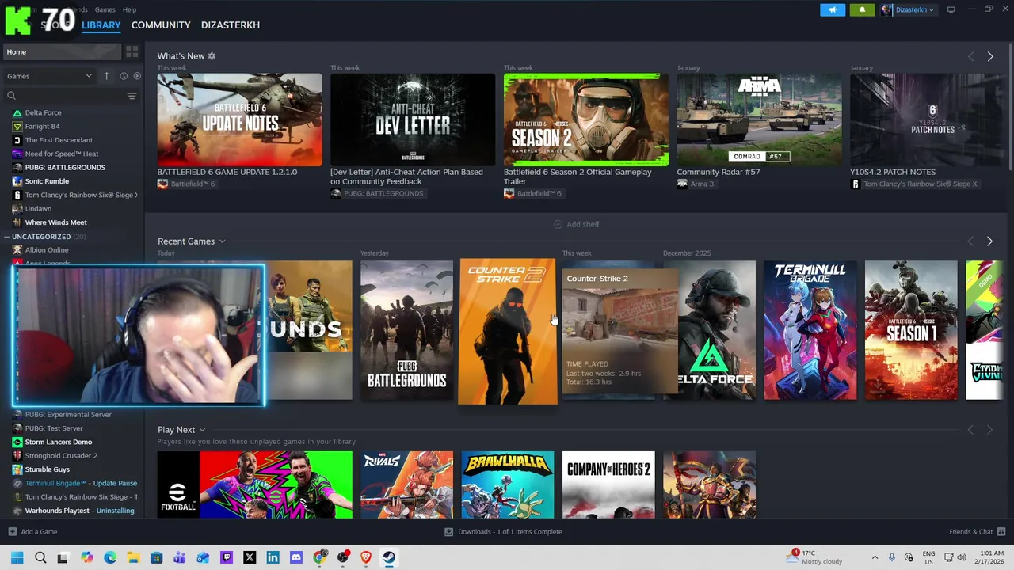Select Sonic Rumble in sidebar
1014x570 pixels.
(x=47, y=181)
